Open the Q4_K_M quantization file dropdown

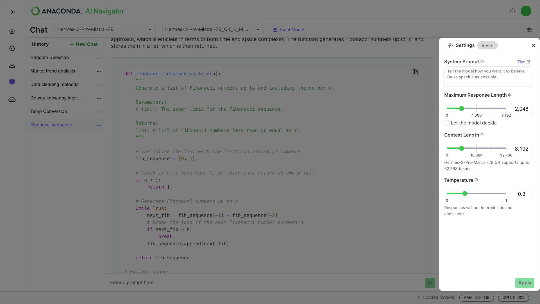point(213,30)
